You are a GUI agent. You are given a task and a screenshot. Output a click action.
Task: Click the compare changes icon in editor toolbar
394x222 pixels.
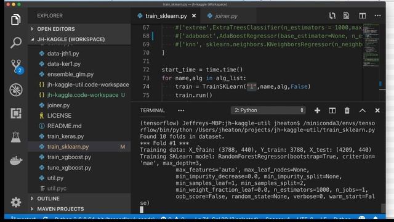(x=332, y=16)
